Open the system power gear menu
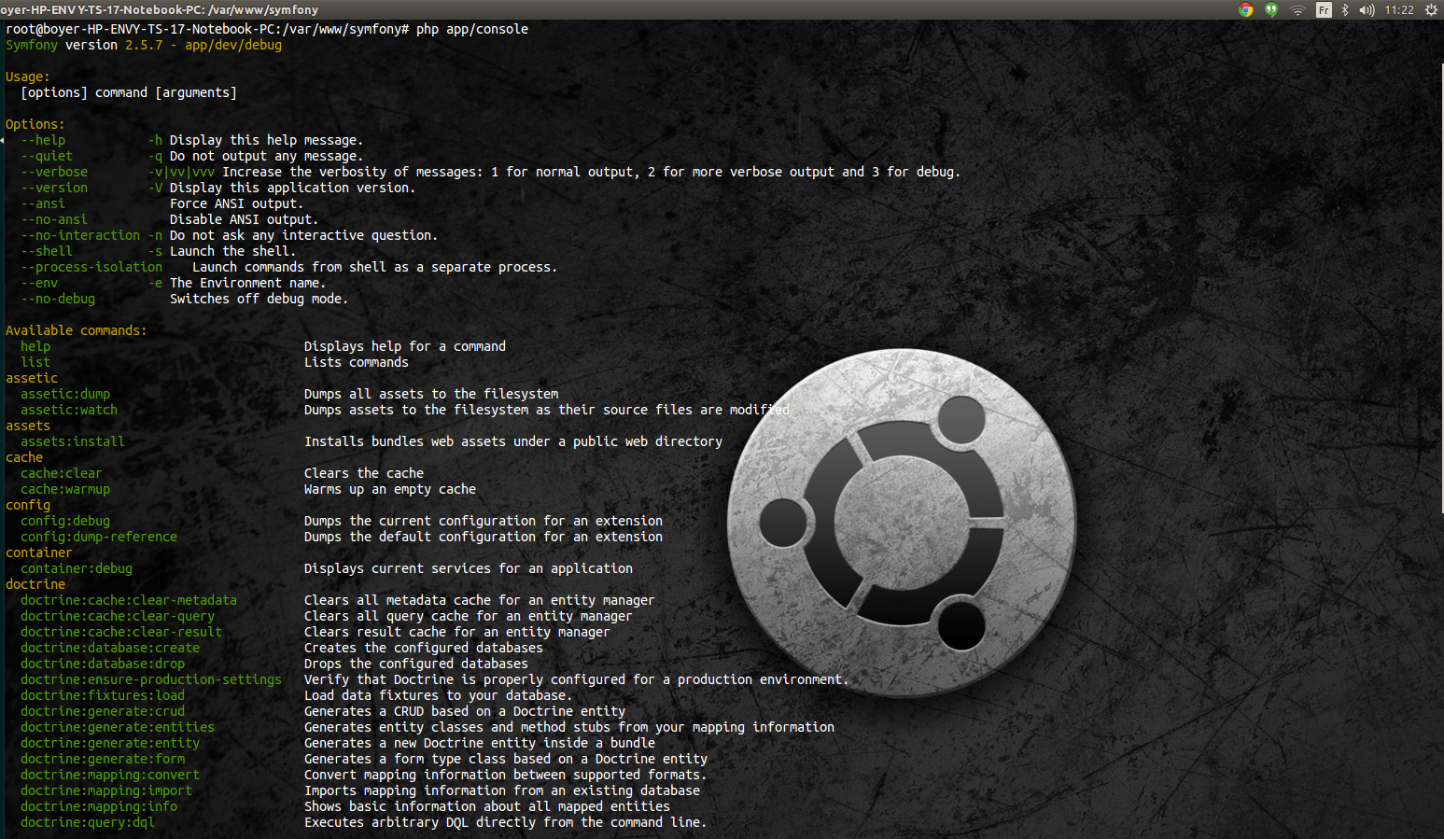Screen dimensions: 1444x839 [x=1431, y=10]
